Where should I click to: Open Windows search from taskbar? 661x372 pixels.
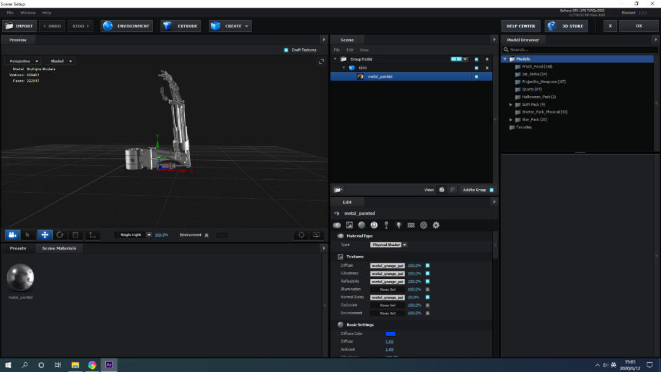(x=25, y=365)
